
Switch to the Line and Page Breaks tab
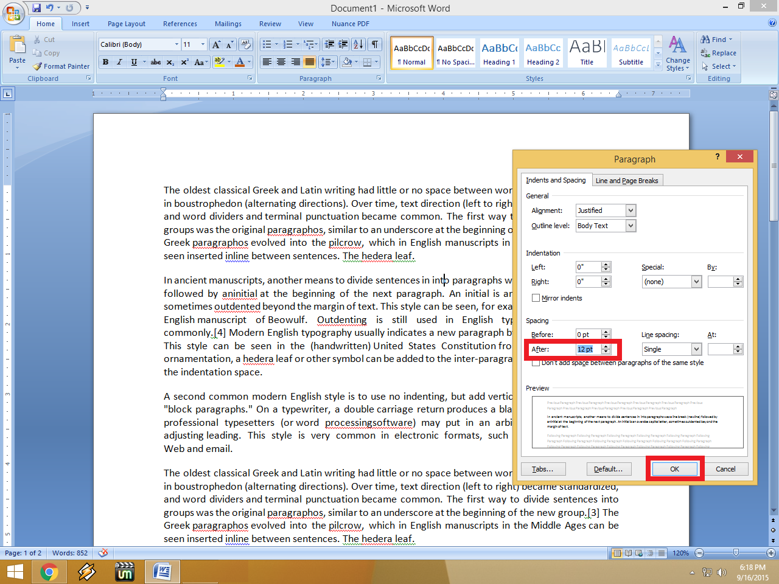tap(627, 179)
